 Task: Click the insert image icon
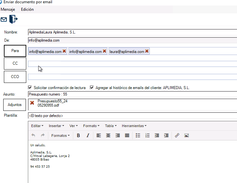click(186, 136)
